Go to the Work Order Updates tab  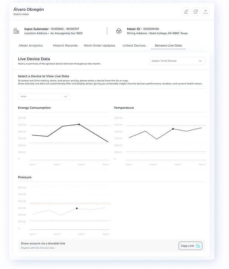(x=99, y=46)
